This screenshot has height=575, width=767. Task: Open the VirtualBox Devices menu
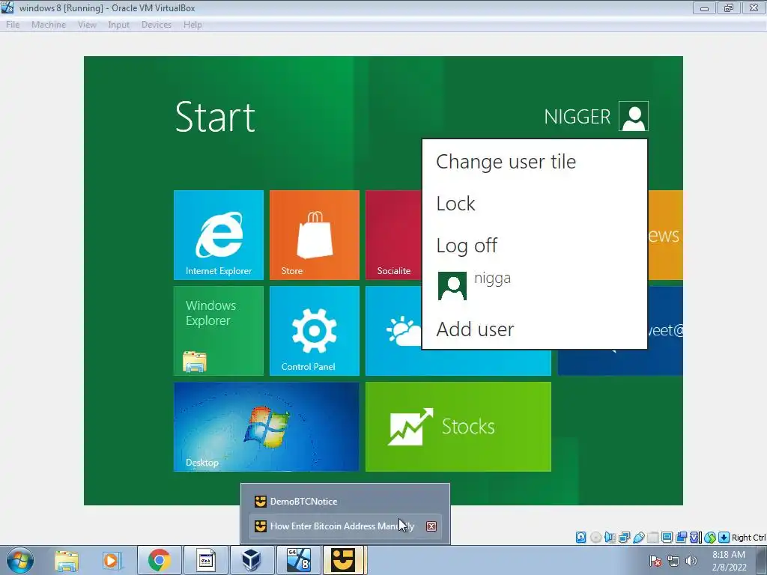coord(156,25)
